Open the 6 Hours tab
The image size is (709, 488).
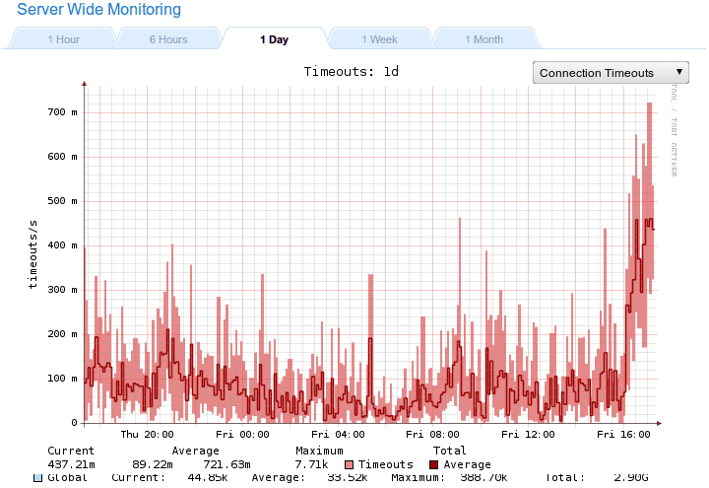(168, 39)
